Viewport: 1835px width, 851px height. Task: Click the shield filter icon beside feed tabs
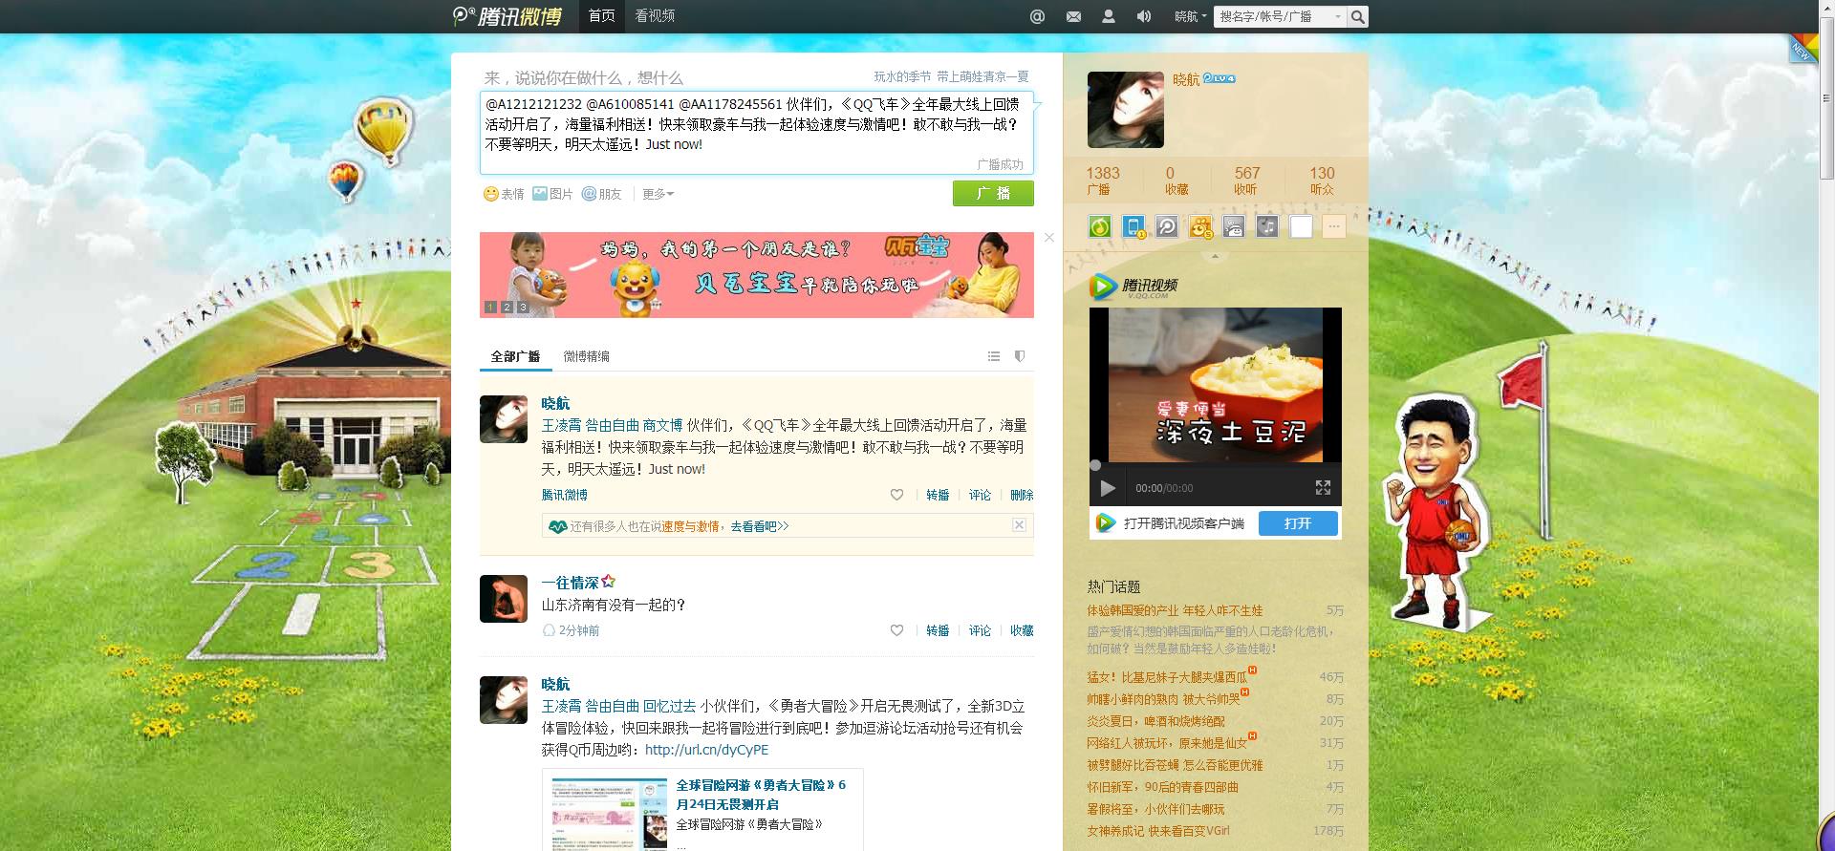pos(1020,356)
